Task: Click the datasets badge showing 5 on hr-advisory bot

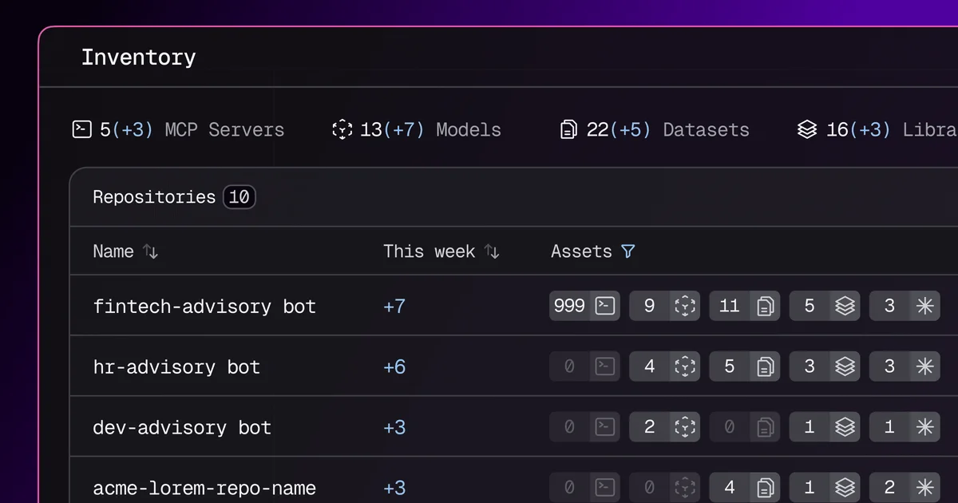Action: point(744,366)
